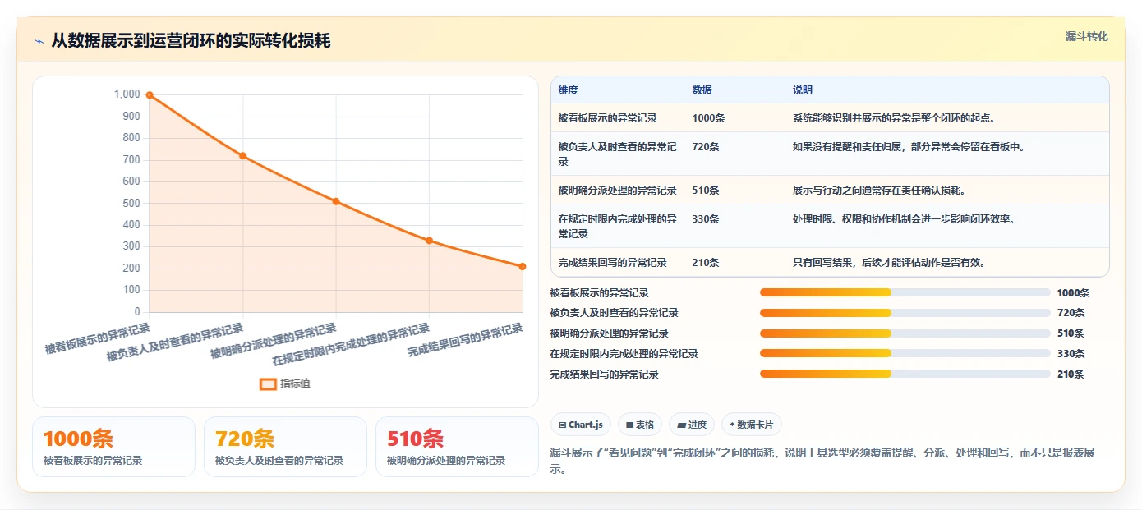Viewport: 1142px width, 510px height.
Task: Click table cell 1000条
Action: coord(709,118)
